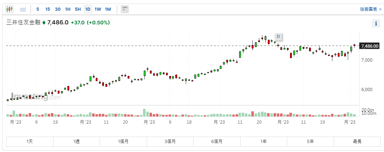Screen dimensions: 384x152
Task: Select the 5-minute interval
Action: [x=38, y=9]
